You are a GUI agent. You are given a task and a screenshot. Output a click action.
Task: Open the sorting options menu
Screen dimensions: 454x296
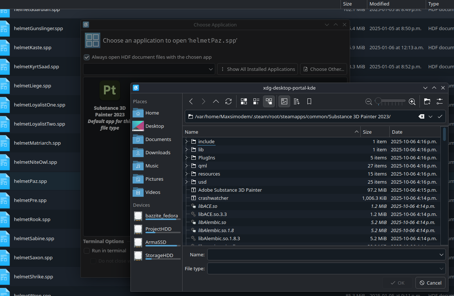coord(297,101)
